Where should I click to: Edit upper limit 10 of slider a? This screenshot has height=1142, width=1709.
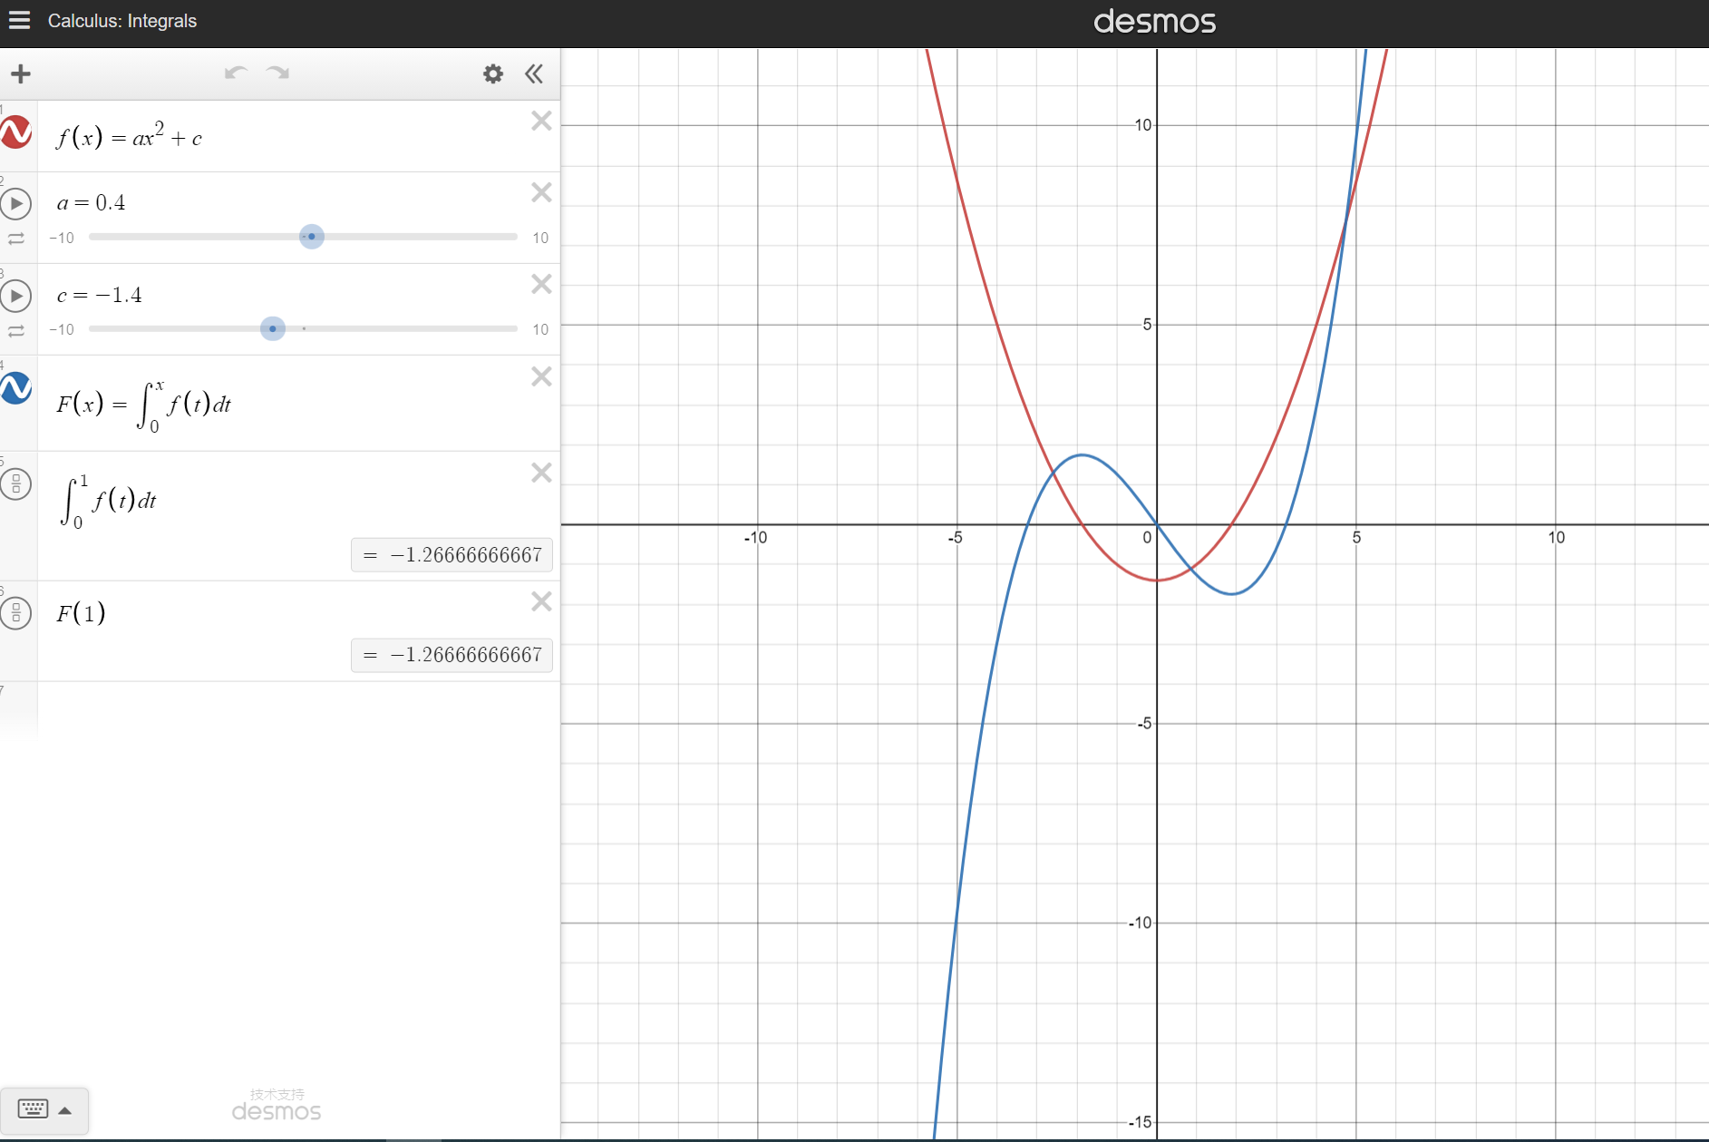click(540, 238)
